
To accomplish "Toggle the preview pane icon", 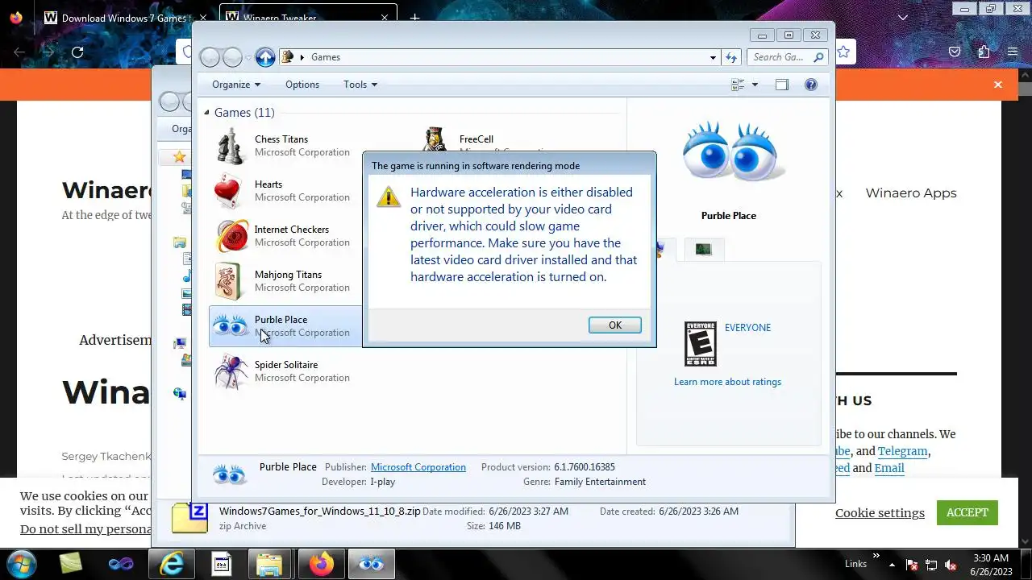I will click(781, 85).
